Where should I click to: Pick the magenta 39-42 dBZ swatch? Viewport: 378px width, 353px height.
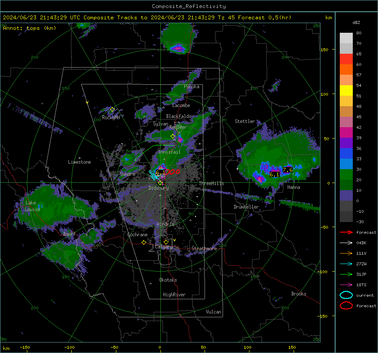[346, 132]
